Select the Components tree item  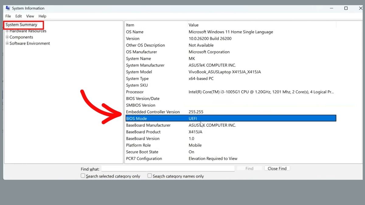(x=21, y=37)
